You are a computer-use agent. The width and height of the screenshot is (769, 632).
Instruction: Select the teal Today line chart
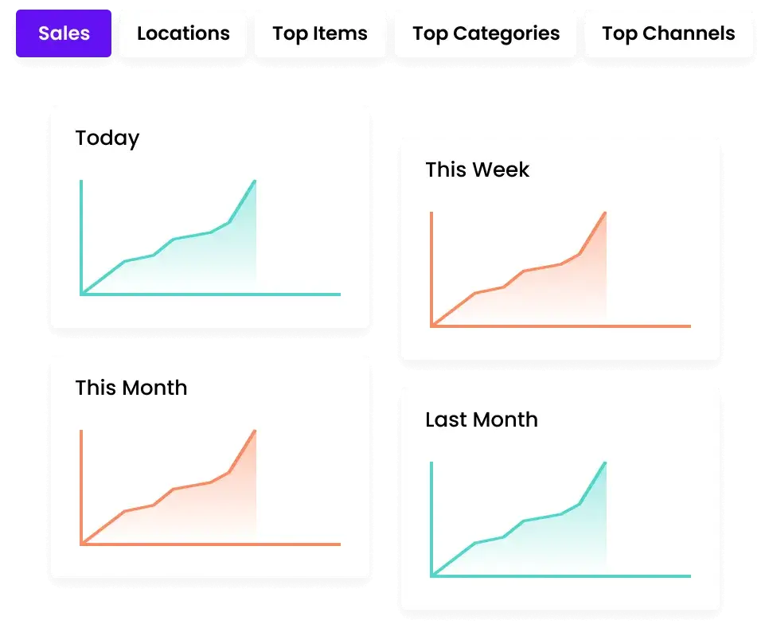tap(210, 238)
